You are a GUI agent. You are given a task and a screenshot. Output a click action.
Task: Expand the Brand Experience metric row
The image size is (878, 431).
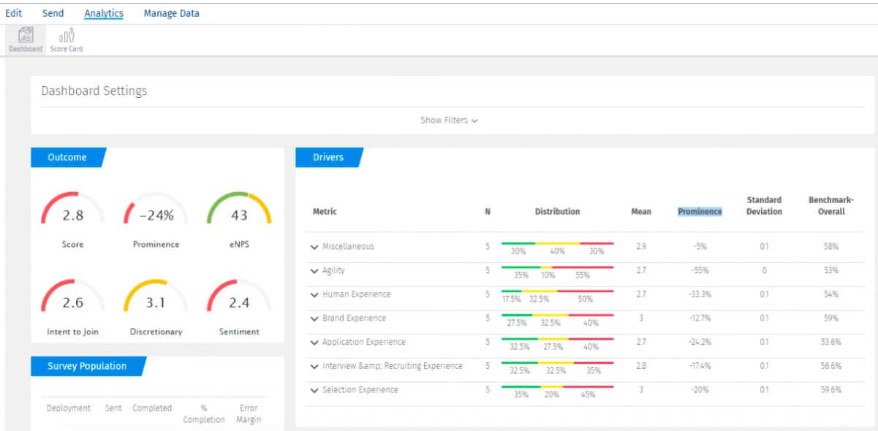(x=314, y=319)
